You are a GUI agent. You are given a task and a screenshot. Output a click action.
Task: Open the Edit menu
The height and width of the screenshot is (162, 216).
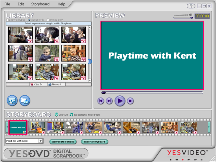(x=21, y=4)
